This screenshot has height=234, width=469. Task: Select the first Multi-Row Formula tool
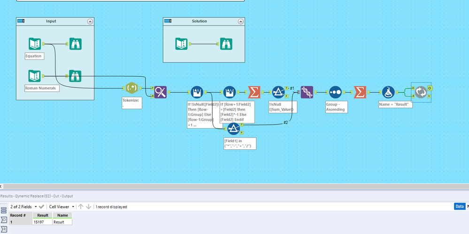coord(197,92)
